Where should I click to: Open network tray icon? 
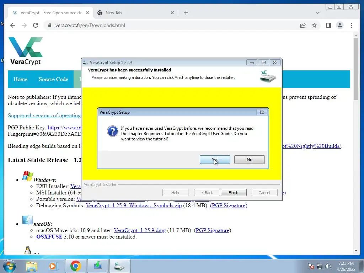pyautogui.click(x=320, y=266)
